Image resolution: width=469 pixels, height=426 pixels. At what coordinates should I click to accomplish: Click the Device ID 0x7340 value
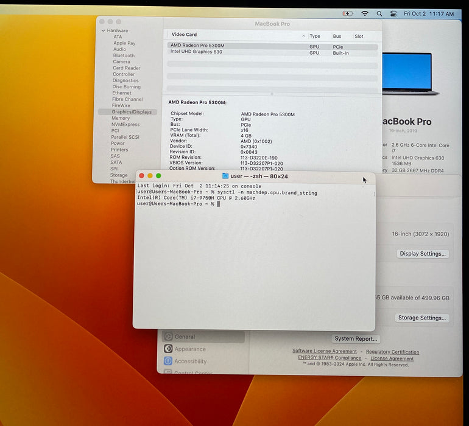click(249, 147)
